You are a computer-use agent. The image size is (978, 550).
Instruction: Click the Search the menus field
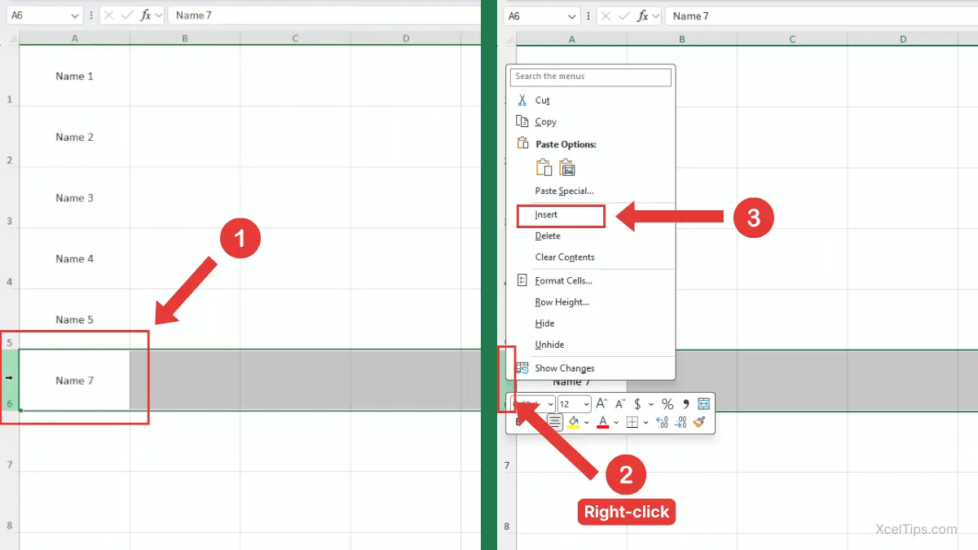(x=591, y=77)
